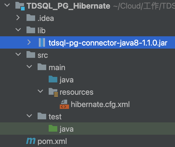
Task: Select tdsql-pg-connector-java8-1.1.0.jar label
Action: coord(108,43)
